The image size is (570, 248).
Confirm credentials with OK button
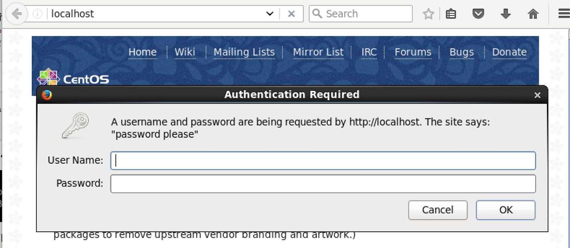click(505, 210)
